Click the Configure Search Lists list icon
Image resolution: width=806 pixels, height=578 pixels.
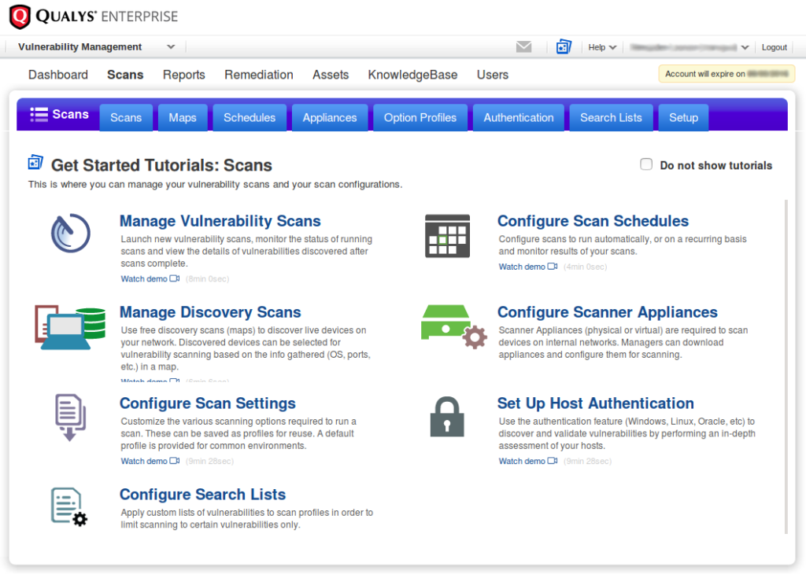click(x=68, y=506)
